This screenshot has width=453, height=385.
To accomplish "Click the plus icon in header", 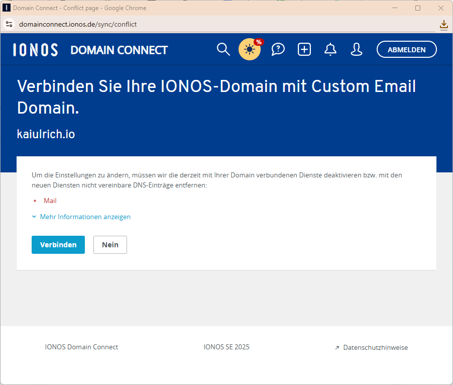I will (304, 49).
